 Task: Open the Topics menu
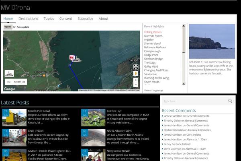[x=49, y=19]
